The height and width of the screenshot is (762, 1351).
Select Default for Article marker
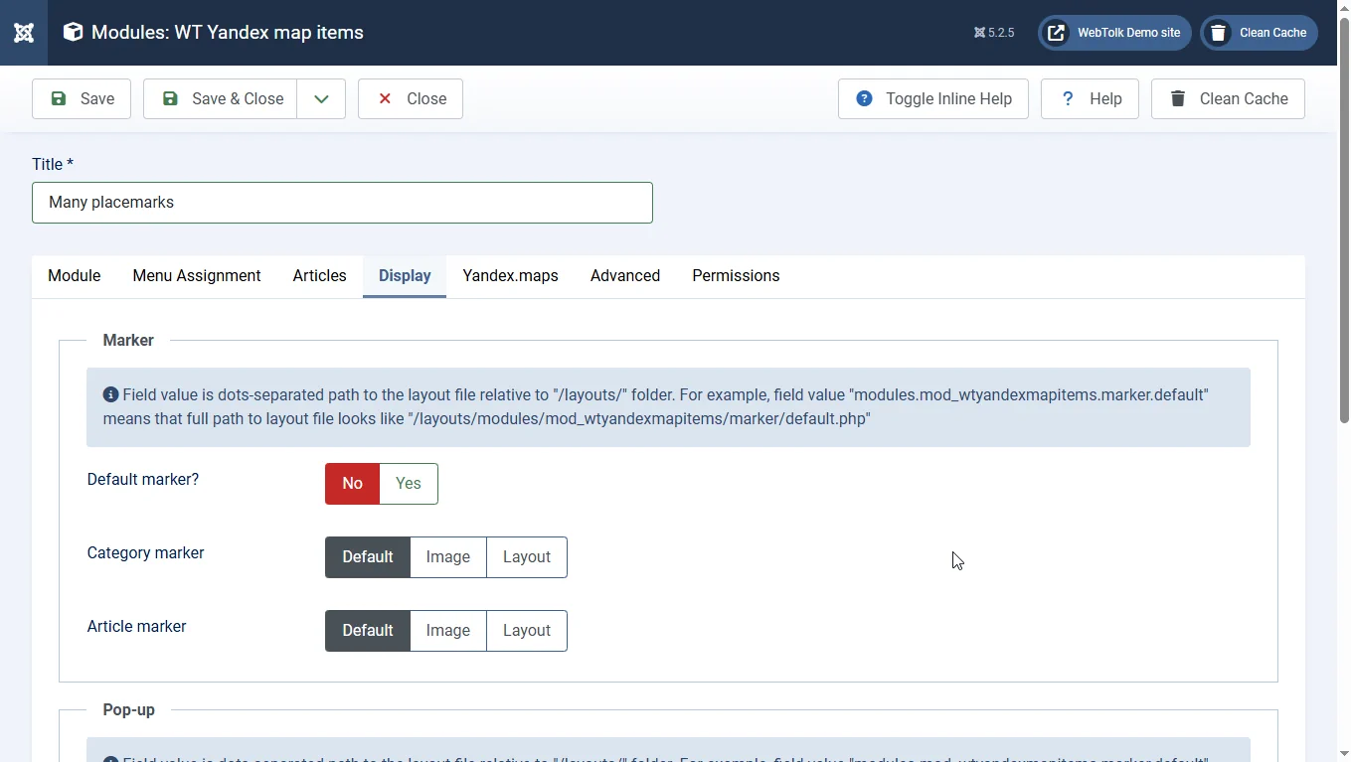368,631
